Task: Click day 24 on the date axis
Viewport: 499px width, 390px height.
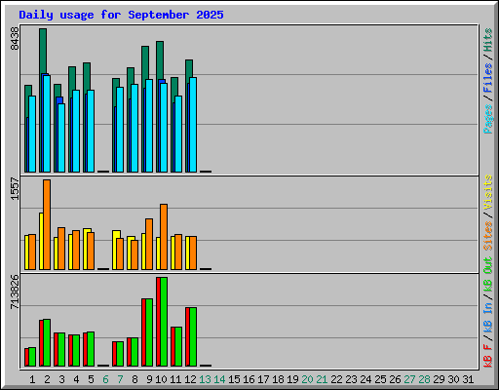Action: pyautogui.click(x=365, y=379)
